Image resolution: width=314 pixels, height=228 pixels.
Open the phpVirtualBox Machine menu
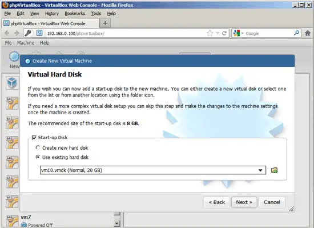(x=26, y=43)
